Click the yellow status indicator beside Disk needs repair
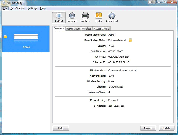178x135 pixels. pos(130,40)
